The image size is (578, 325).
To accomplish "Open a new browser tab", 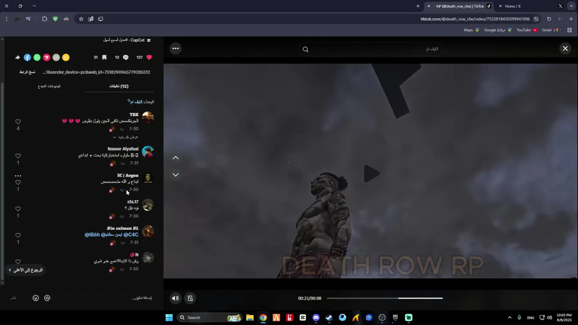I will coord(418,6).
